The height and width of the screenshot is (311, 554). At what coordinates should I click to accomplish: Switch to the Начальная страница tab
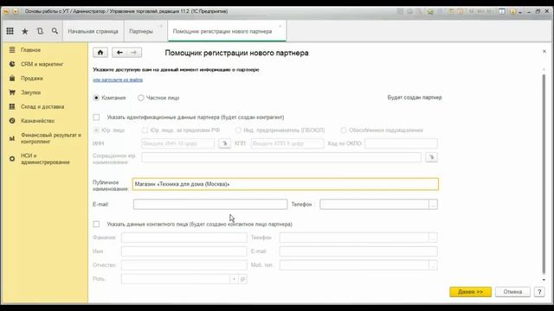tap(93, 31)
